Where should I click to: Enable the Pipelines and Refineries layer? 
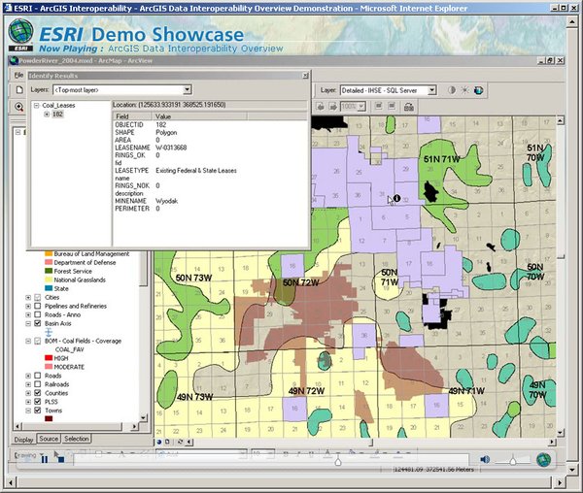(x=38, y=306)
